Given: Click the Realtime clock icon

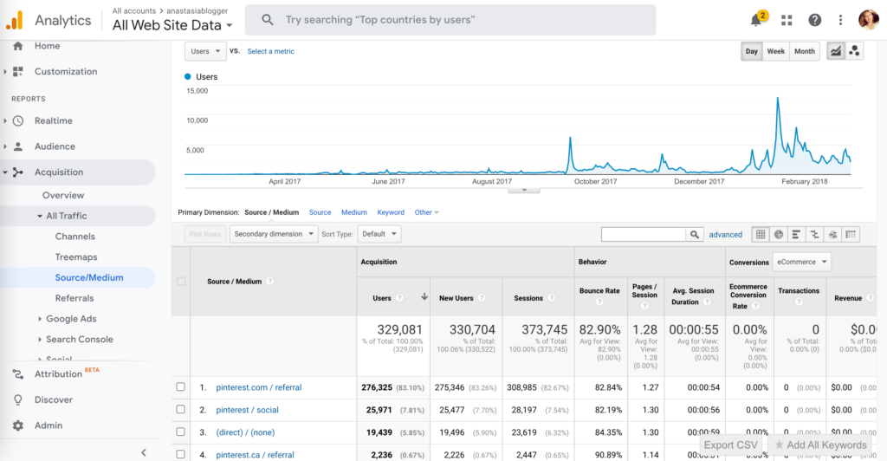Looking at the screenshot, I should click(18, 120).
